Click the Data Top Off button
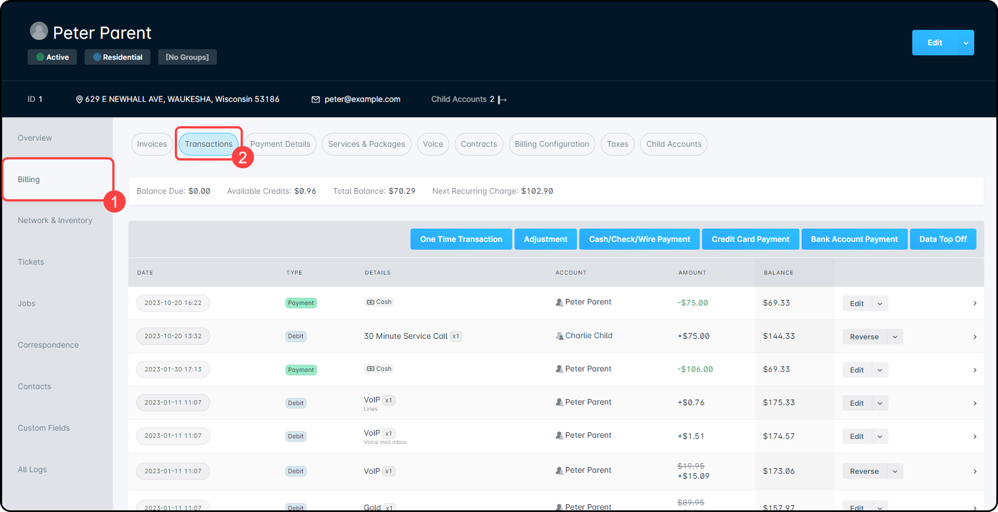The width and height of the screenshot is (998, 512). click(943, 239)
